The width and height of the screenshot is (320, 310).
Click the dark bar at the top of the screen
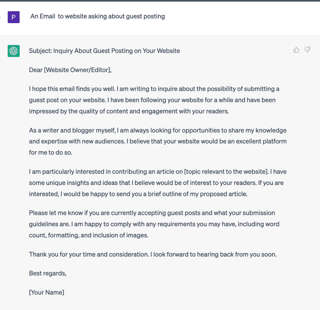click(160, 1)
